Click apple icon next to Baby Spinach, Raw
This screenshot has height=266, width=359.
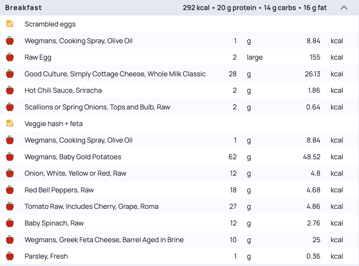coord(10,223)
